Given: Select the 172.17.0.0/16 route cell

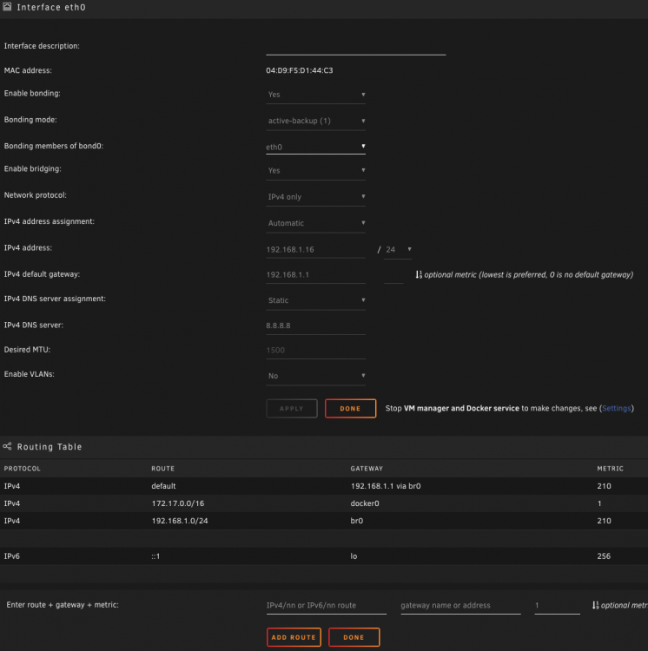Looking at the screenshot, I should point(178,503).
